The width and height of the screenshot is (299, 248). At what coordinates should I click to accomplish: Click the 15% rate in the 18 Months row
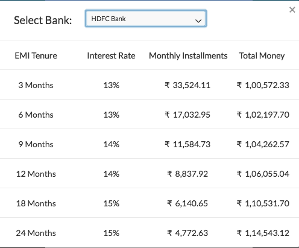click(112, 203)
